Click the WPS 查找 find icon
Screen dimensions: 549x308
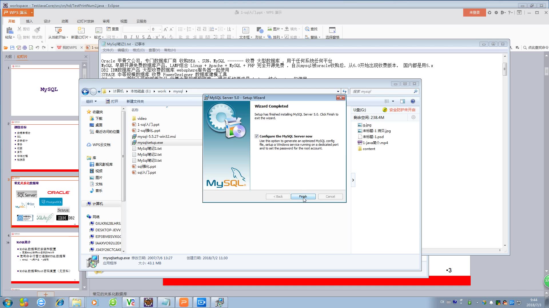point(307,29)
